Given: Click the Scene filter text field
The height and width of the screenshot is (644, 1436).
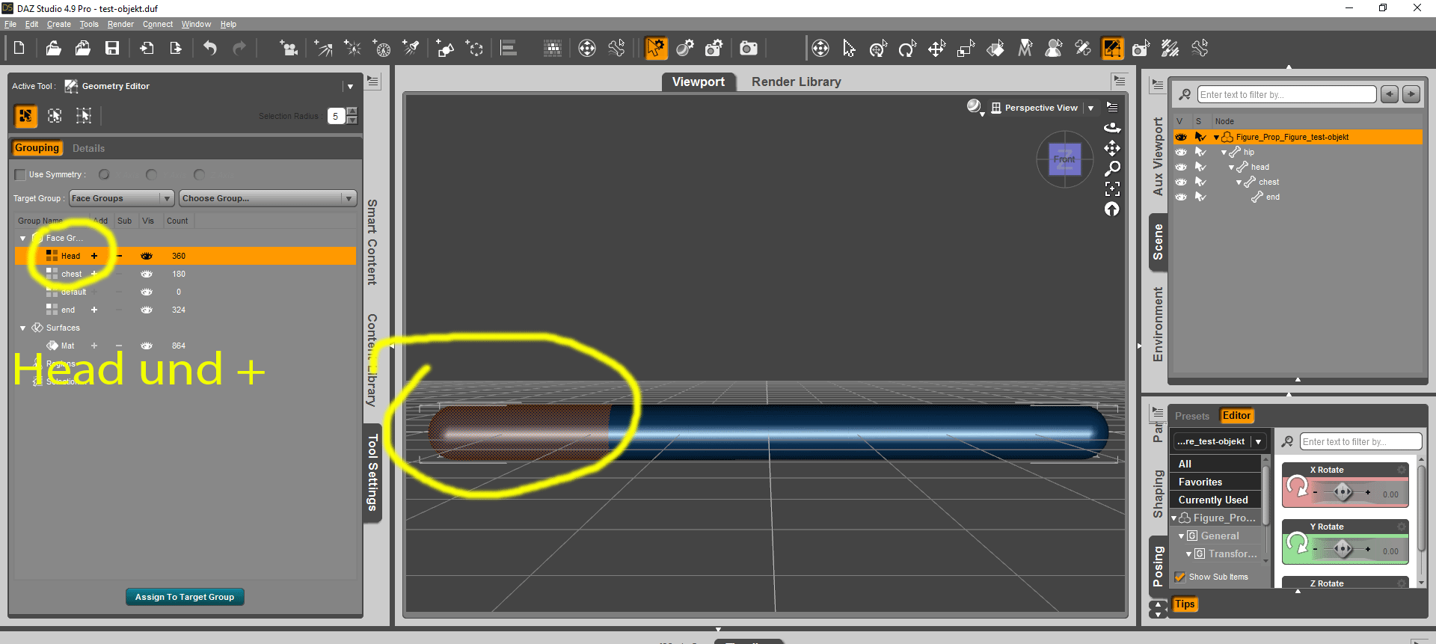Looking at the screenshot, I should [1286, 95].
